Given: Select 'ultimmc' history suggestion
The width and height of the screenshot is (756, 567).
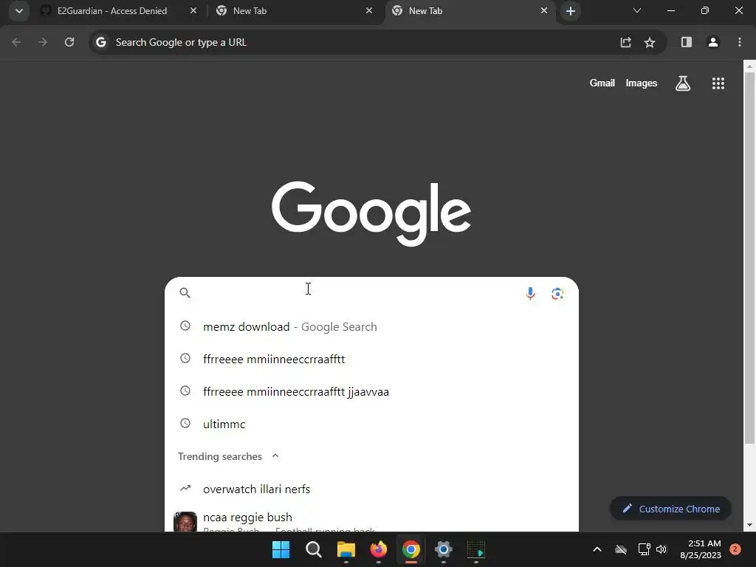Looking at the screenshot, I should tap(371, 424).
